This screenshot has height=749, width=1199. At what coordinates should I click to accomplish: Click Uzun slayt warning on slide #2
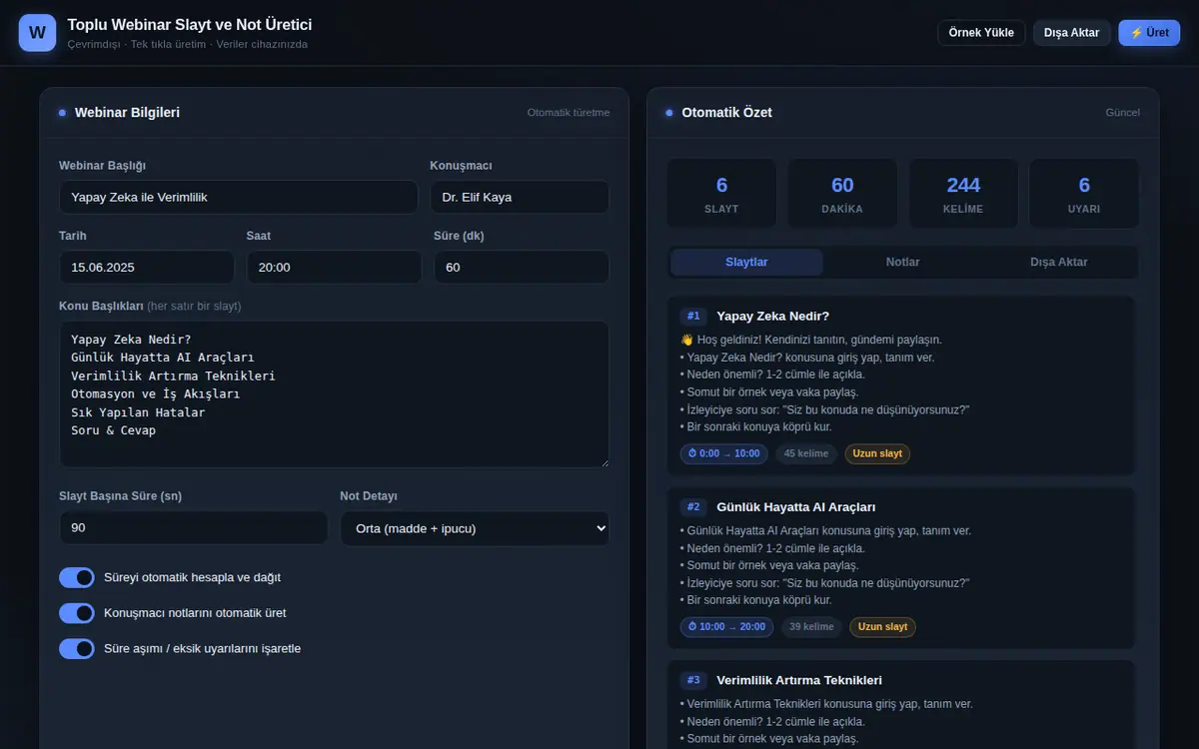pos(883,627)
